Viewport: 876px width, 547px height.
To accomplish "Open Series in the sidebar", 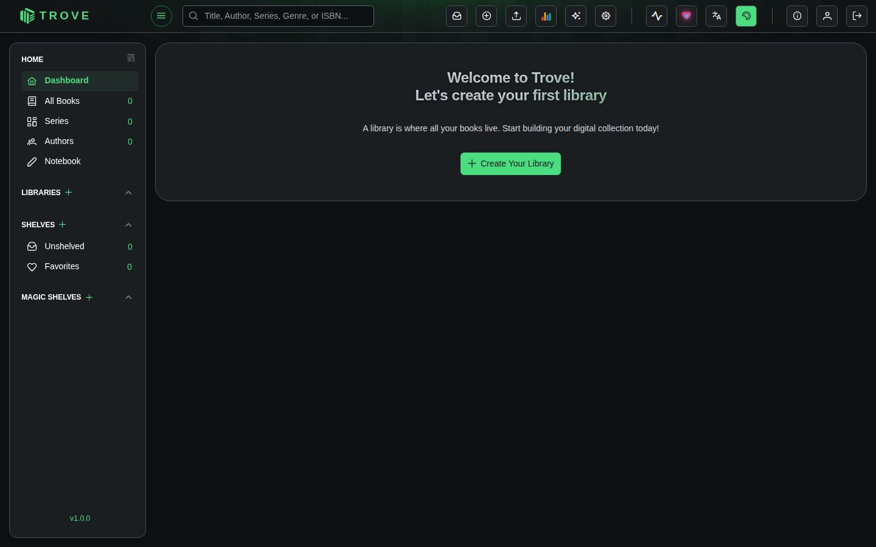I will tap(80, 121).
